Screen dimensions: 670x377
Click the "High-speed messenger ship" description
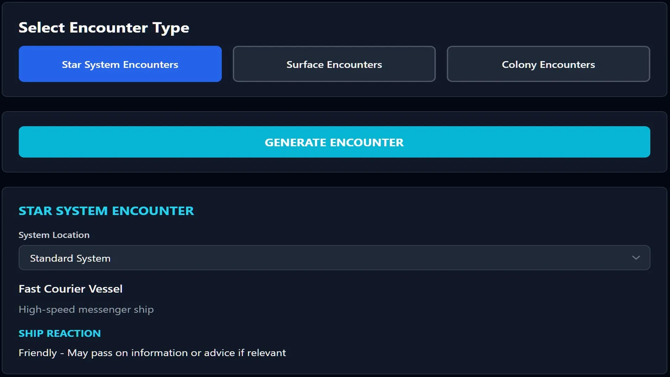point(86,310)
